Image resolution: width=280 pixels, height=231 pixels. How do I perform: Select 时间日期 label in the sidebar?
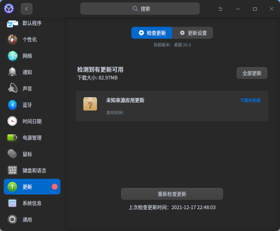pos(32,121)
